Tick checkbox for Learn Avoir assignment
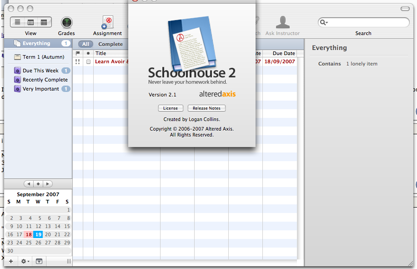The width and height of the screenshot is (417, 269). point(88,62)
